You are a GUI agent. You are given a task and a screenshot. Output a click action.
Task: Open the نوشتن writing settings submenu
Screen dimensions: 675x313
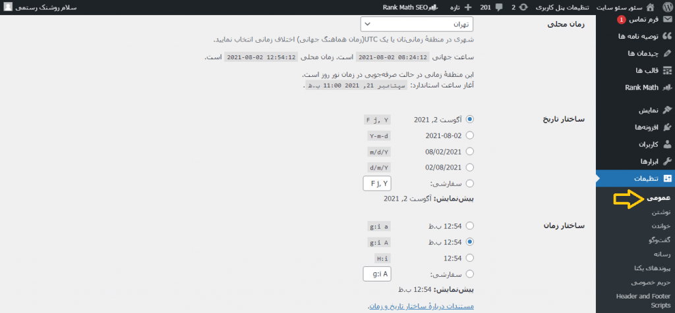[662, 212]
